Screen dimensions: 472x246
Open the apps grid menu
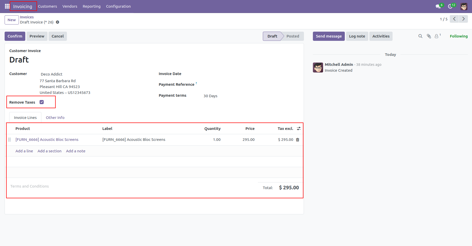coord(7,6)
